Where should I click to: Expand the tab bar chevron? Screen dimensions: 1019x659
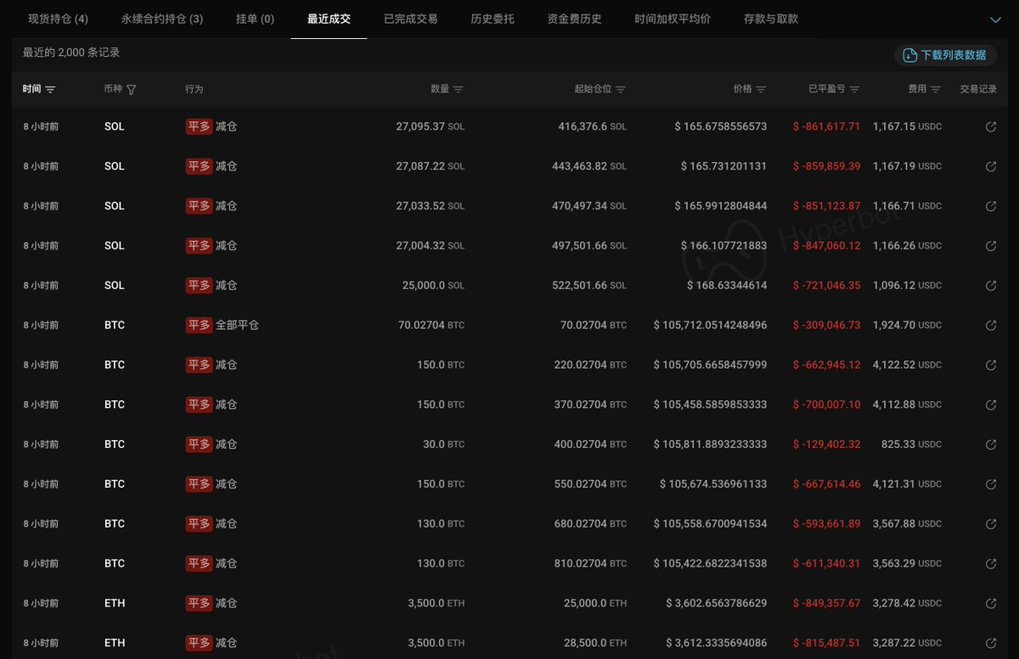click(996, 20)
